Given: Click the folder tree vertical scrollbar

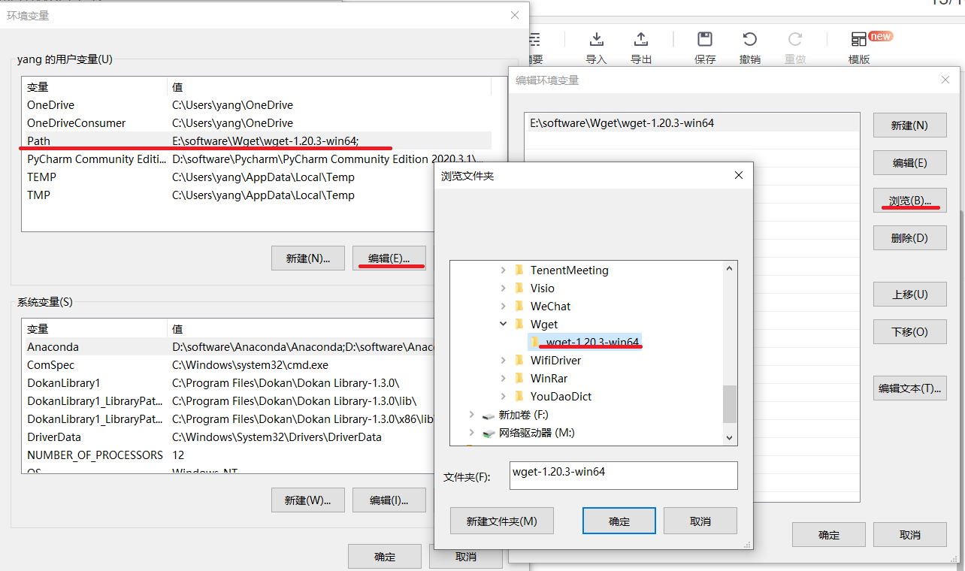Looking at the screenshot, I should pos(729,404).
